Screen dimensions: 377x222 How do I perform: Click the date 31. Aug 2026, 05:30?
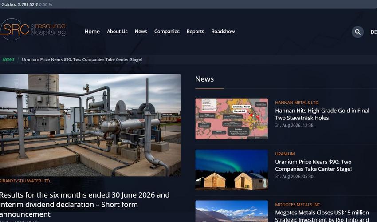pos(294,176)
